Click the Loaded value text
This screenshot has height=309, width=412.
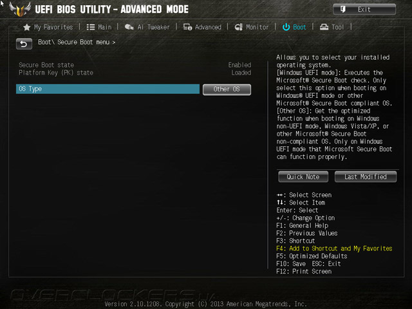point(241,73)
